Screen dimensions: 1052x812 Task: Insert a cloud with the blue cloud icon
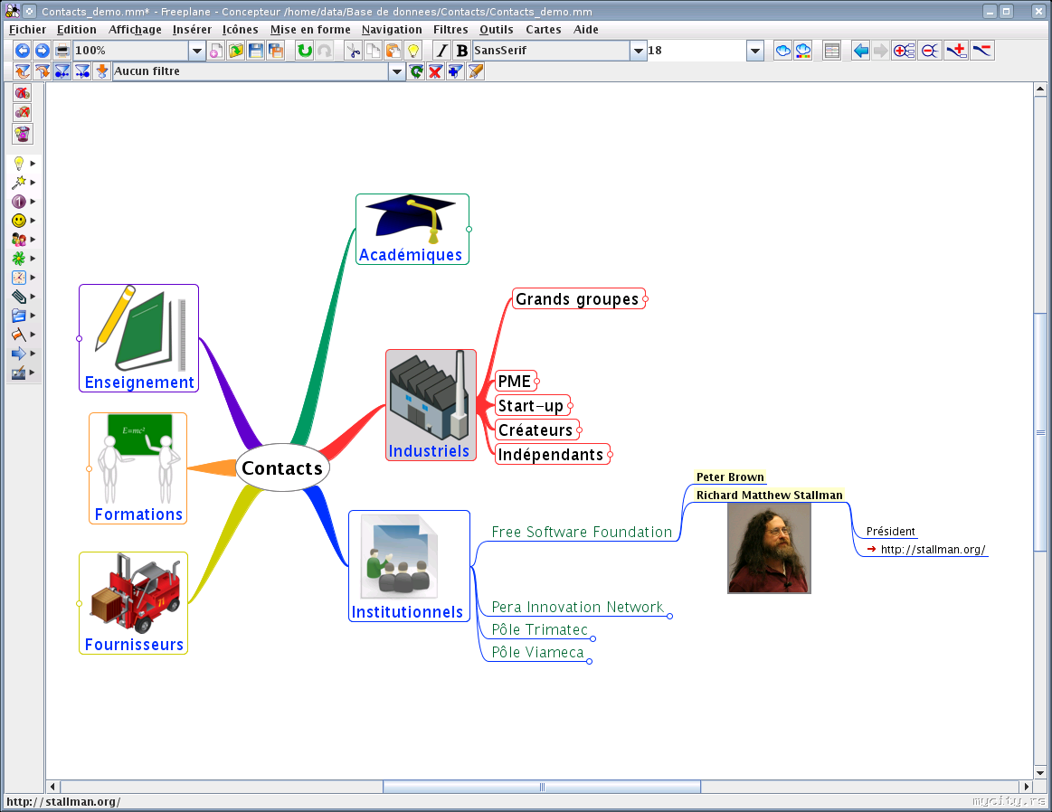pyautogui.click(x=783, y=51)
